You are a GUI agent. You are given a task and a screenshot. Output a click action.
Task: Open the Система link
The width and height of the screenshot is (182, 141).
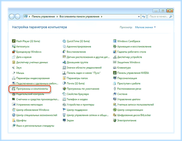122,94
